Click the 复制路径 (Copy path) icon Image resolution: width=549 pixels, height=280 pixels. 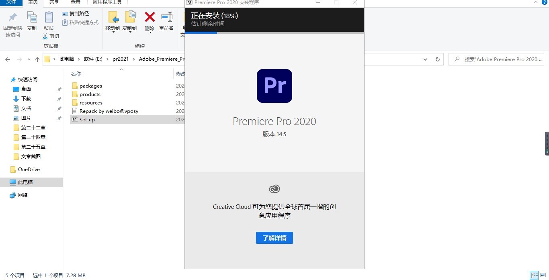tap(65, 13)
